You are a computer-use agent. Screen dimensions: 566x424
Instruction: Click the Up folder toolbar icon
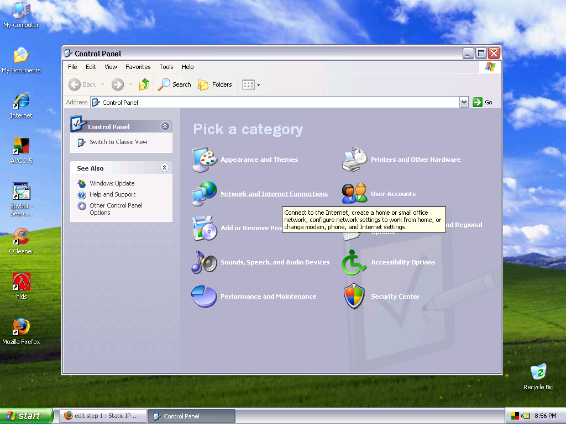(144, 84)
